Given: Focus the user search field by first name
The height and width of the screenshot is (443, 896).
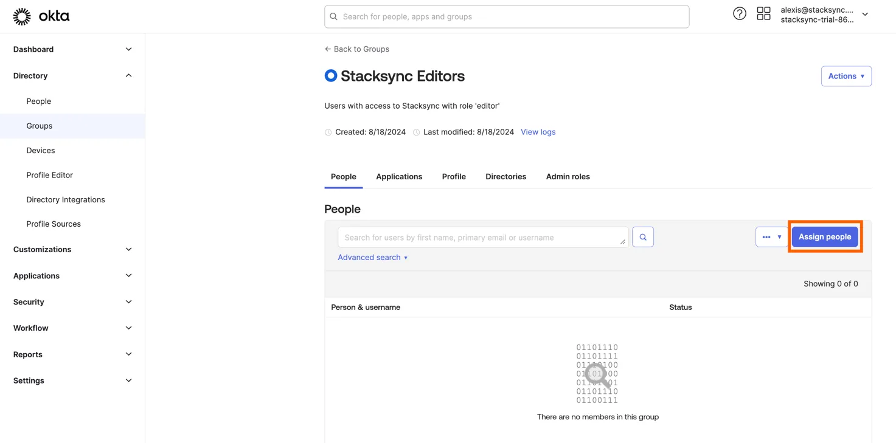Looking at the screenshot, I should pyautogui.click(x=483, y=238).
